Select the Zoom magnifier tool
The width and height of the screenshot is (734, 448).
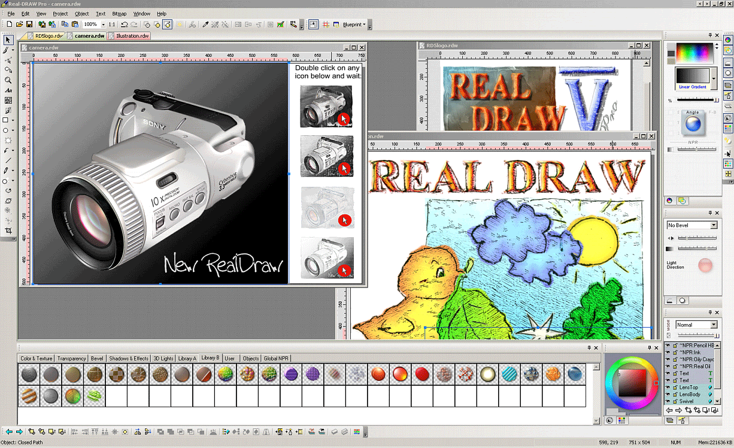[8, 80]
